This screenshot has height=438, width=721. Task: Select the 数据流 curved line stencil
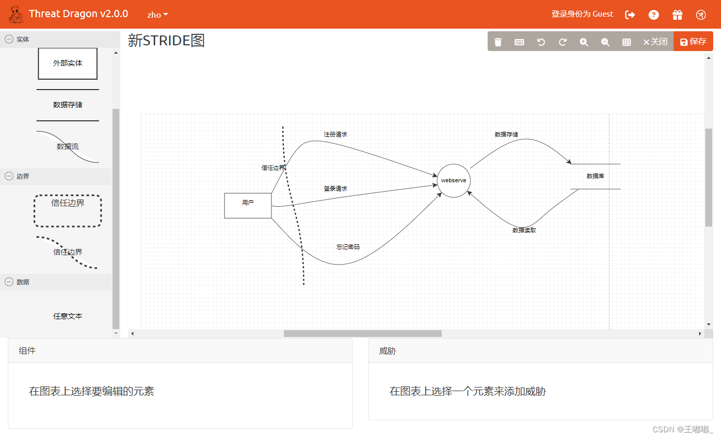pyautogui.click(x=68, y=147)
